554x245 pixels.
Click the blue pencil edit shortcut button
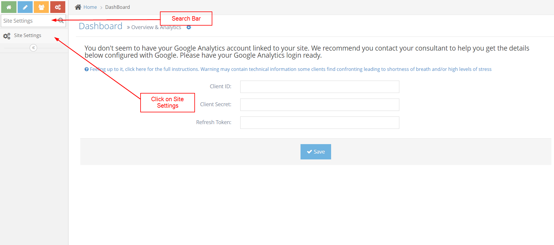(25, 7)
